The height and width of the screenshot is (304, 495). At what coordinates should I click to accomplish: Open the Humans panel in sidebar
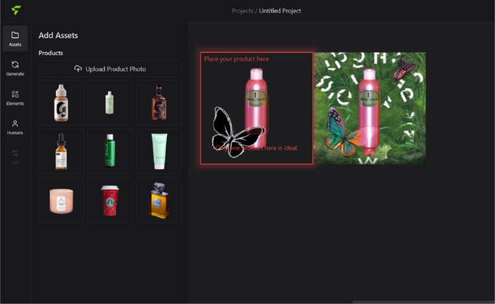click(15, 127)
